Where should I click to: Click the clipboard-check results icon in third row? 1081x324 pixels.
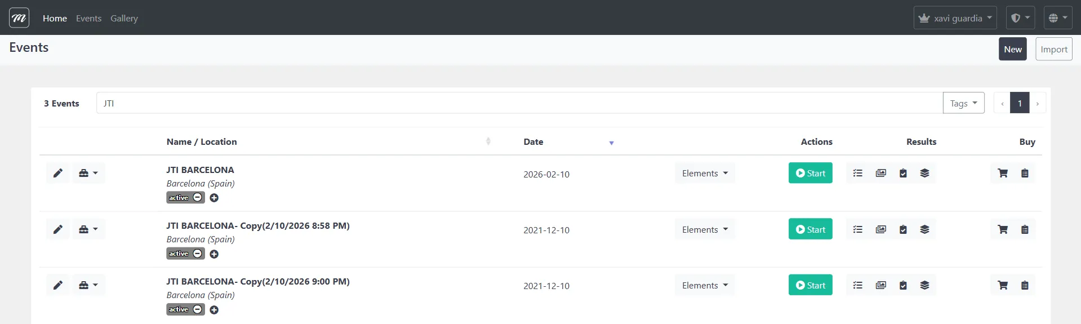coord(903,285)
